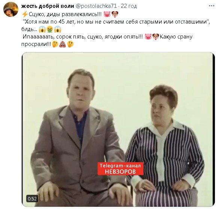Click the tweet text about 45 лет
The image size is (219, 209).
[116, 22]
